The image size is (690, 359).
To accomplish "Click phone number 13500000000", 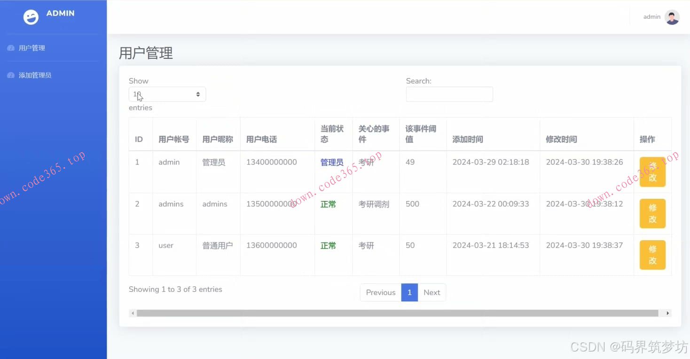I will 272,204.
